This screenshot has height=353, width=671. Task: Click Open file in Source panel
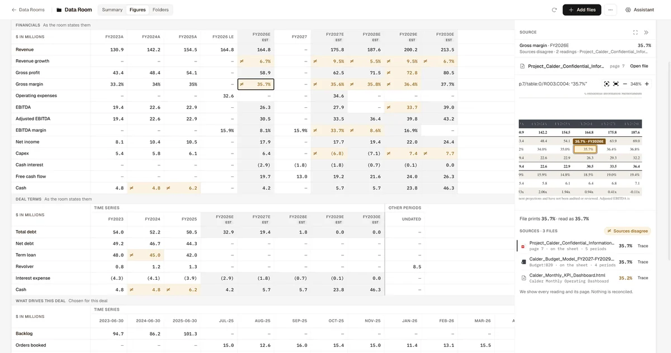(x=639, y=66)
